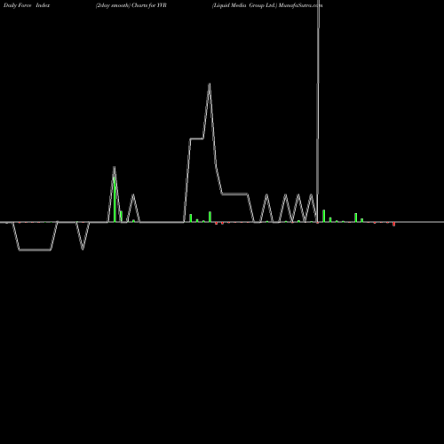This screenshot has height=444, width=444.
Task: Click the '(Liquid Media Group Ltd.)' label
Action: (245, 5)
